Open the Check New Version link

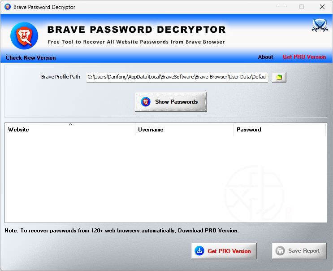point(31,58)
